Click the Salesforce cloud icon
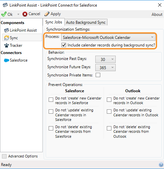 [7, 60]
